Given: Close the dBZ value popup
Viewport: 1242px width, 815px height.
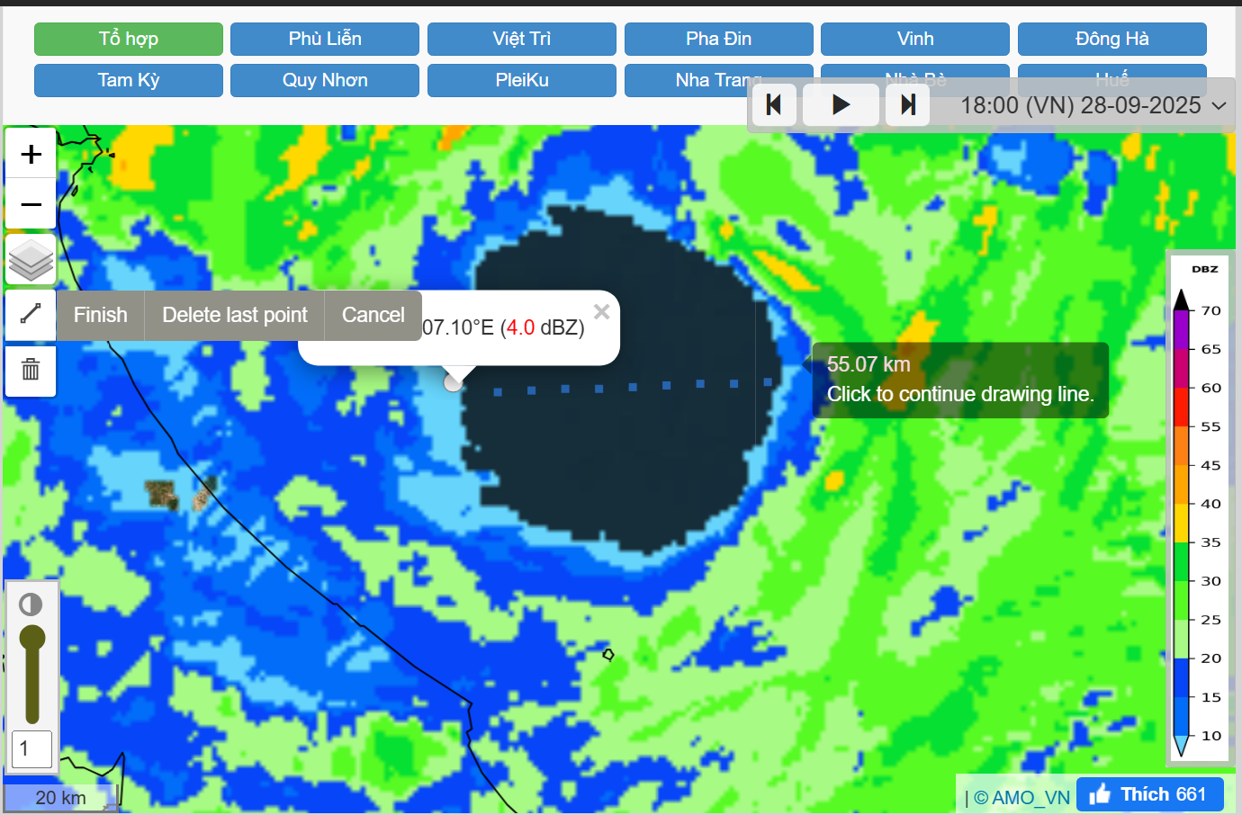Looking at the screenshot, I should [x=602, y=312].
